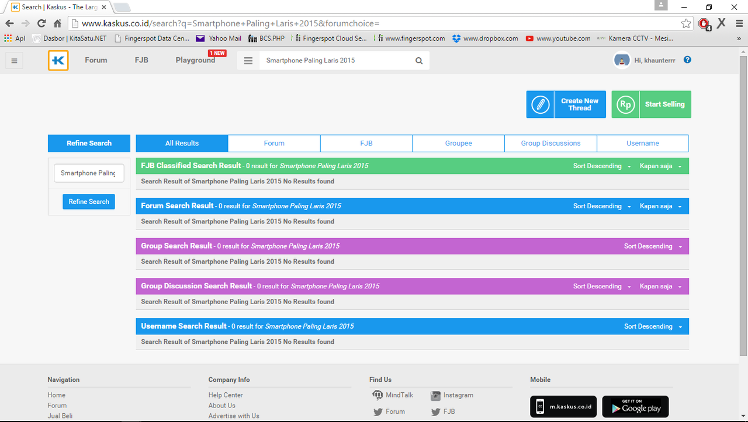Reload the page with refresh icon
Image resolution: width=748 pixels, height=422 pixels.
coord(41,23)
